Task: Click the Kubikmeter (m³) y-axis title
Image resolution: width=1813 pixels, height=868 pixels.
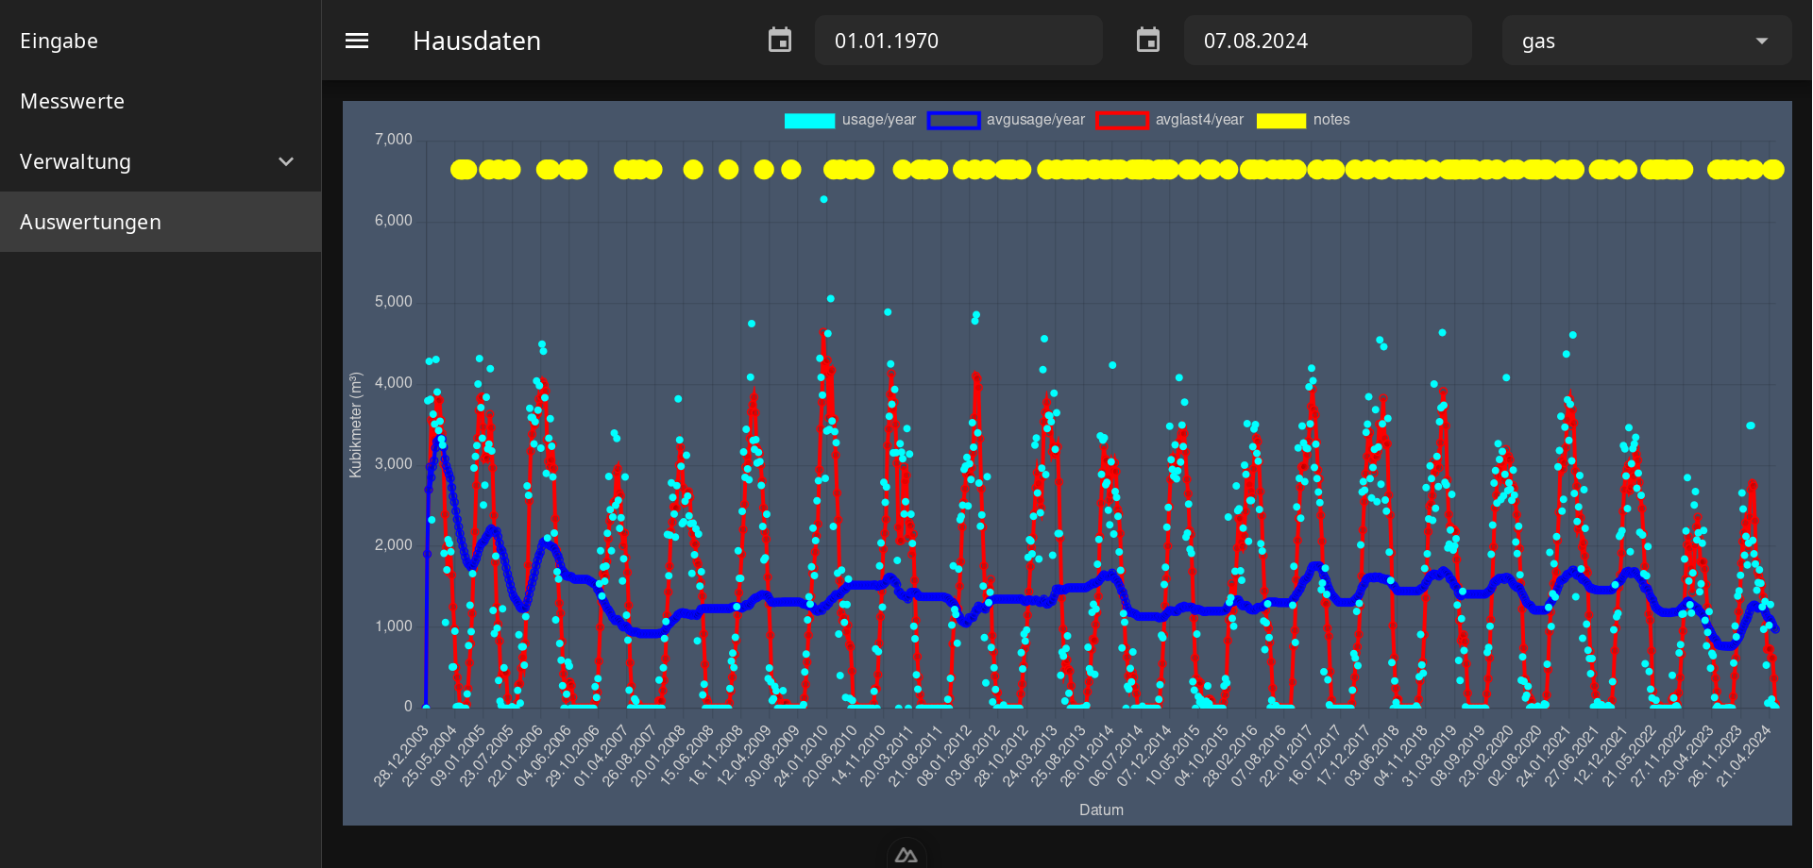Action: [356, 425]
